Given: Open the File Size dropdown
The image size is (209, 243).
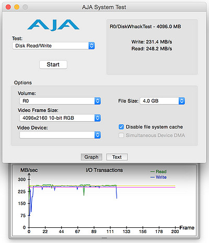Looking at the screenshot, I should [162, 101].
